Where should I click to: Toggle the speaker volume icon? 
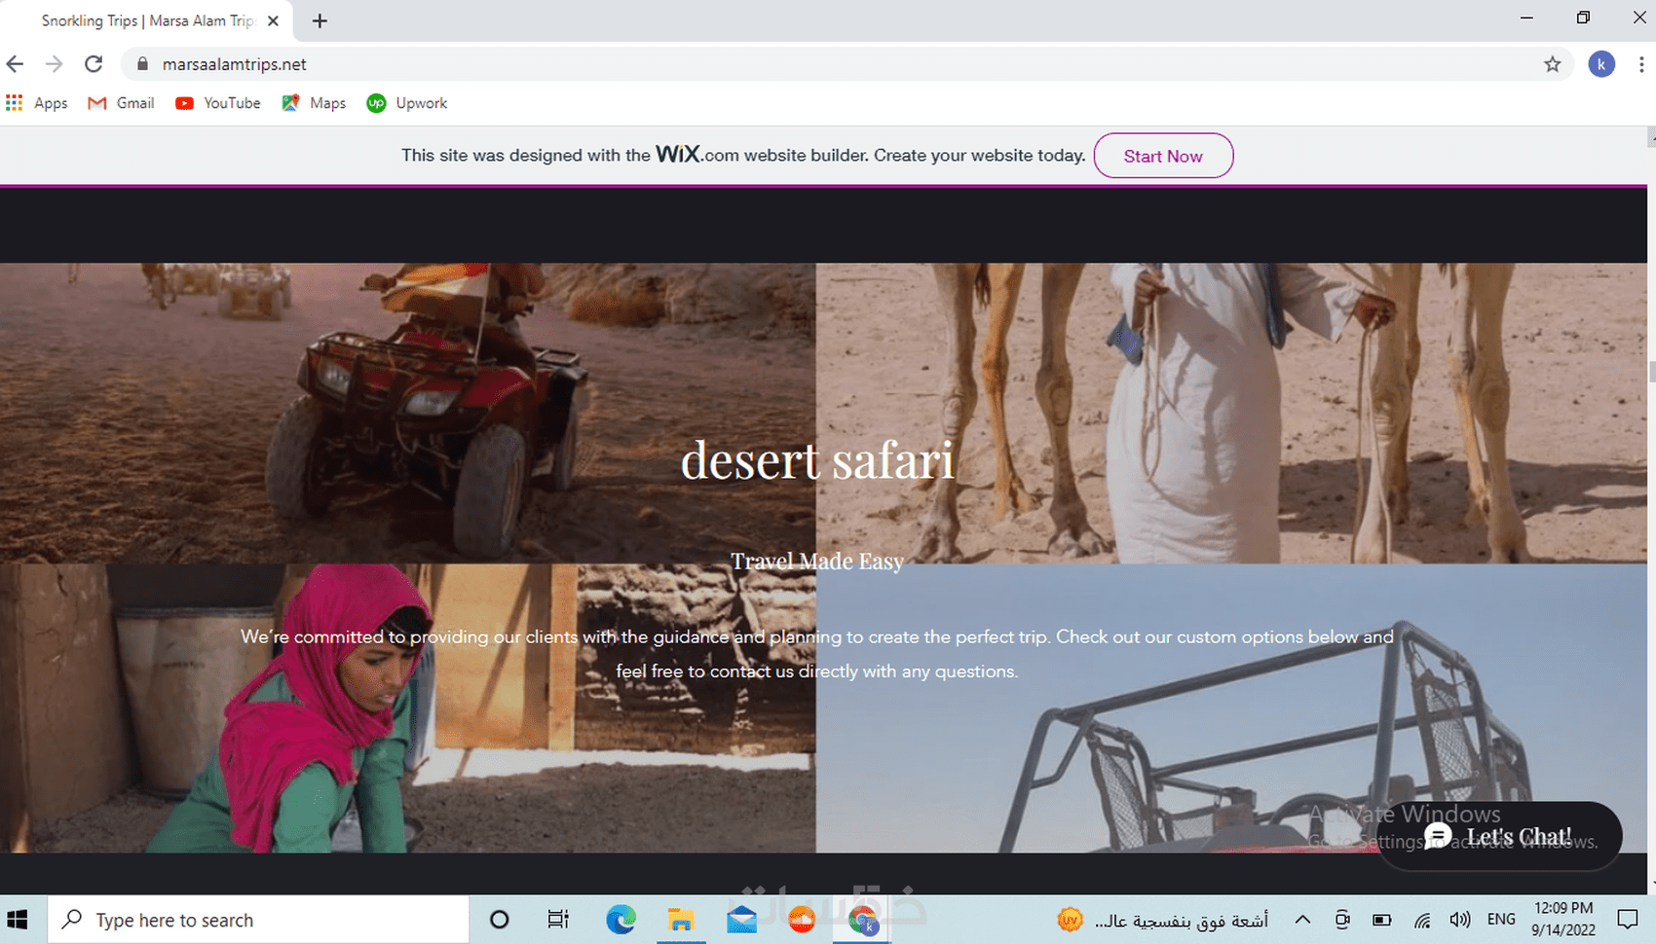(x=1459, y=919)
